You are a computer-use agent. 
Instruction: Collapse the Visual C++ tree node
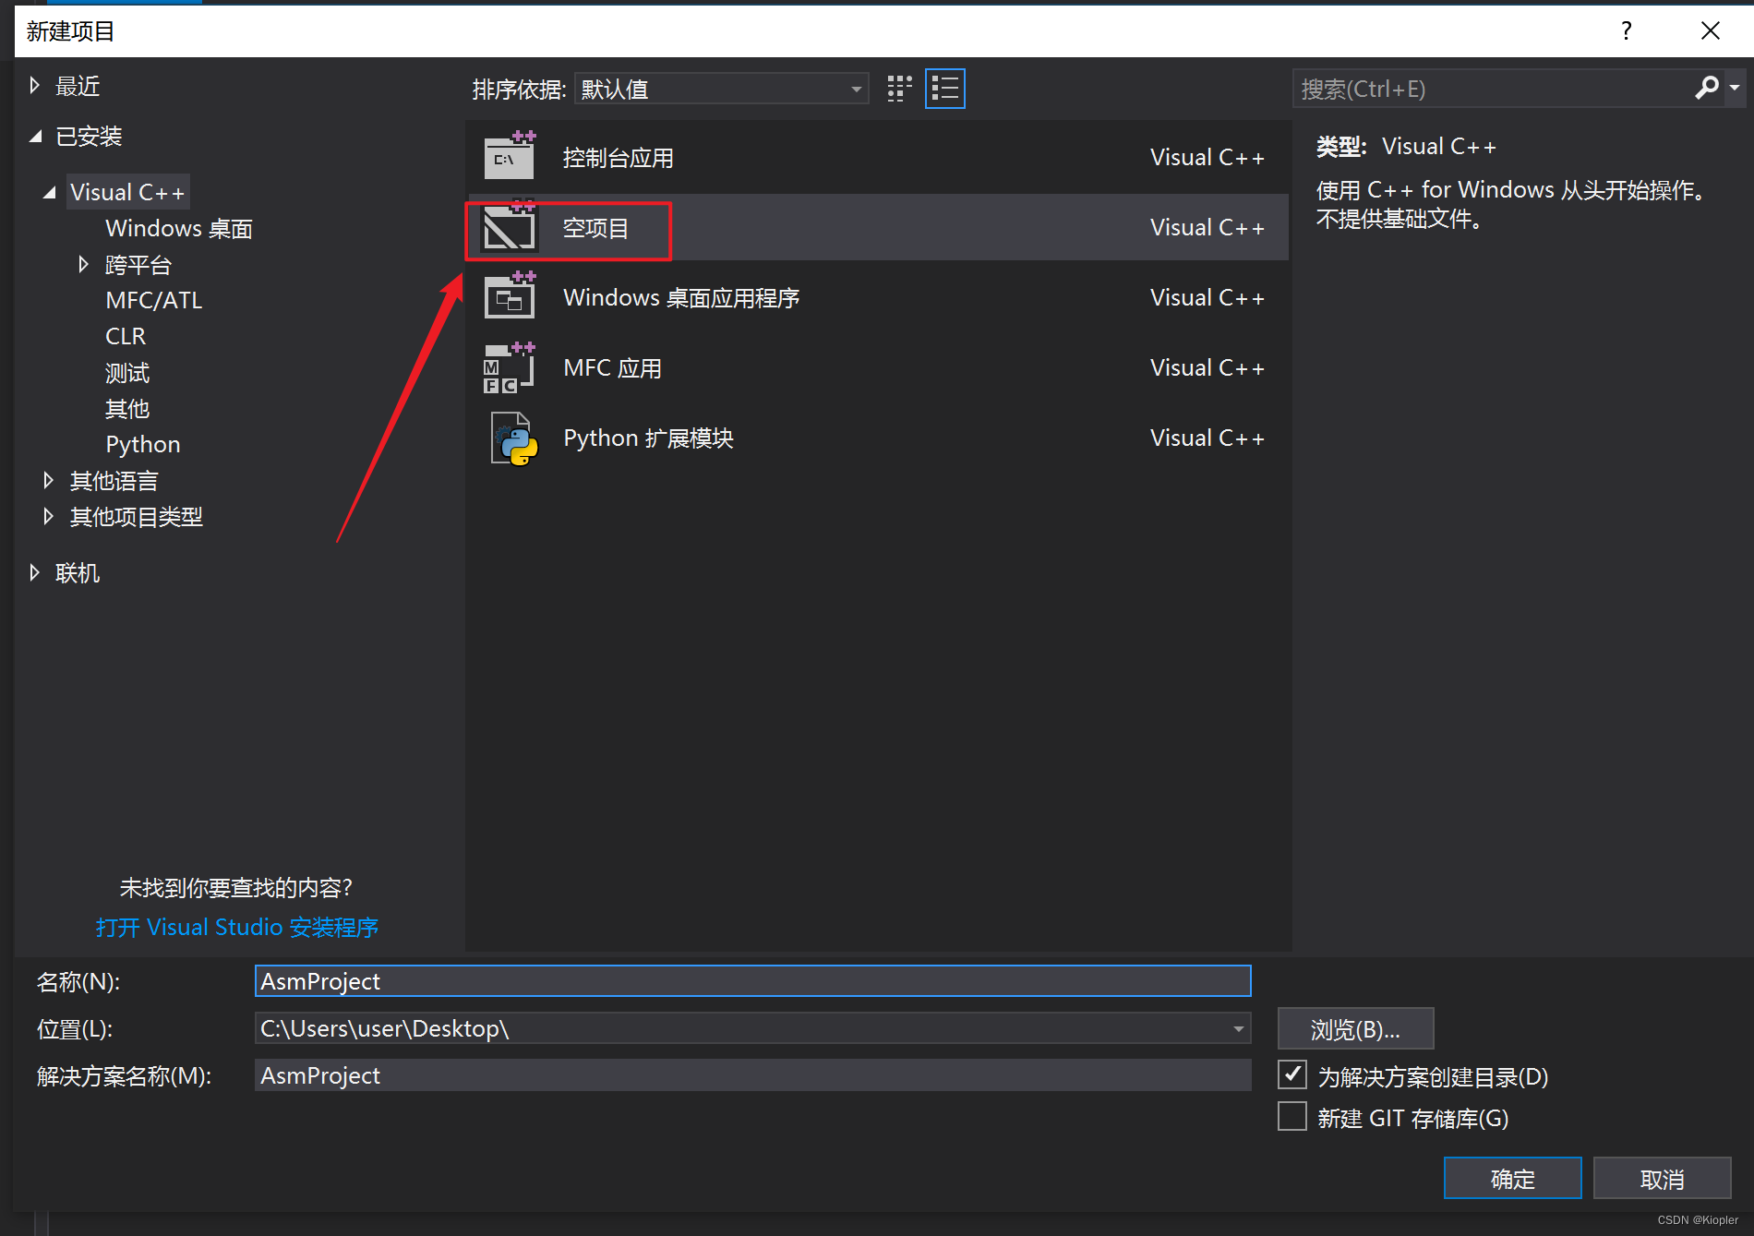pyautogui.click(x=50, y=192)
